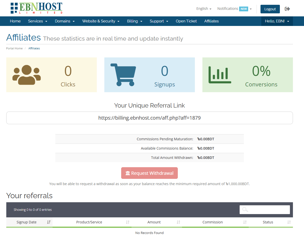
Task: Expand the Services menu
Action: [37, 21]
